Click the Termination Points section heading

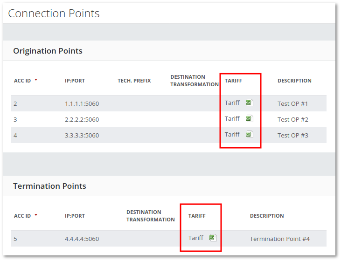click(x=49, y=186)
